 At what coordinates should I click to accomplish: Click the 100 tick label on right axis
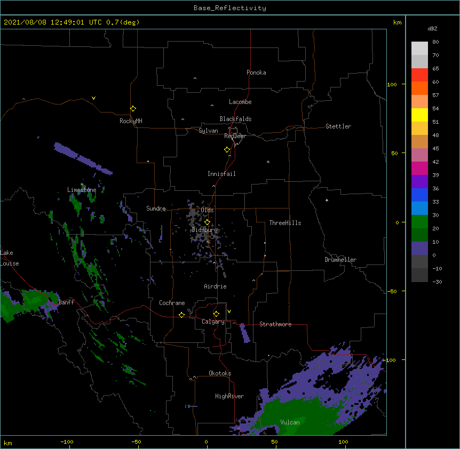pos(392,84)
